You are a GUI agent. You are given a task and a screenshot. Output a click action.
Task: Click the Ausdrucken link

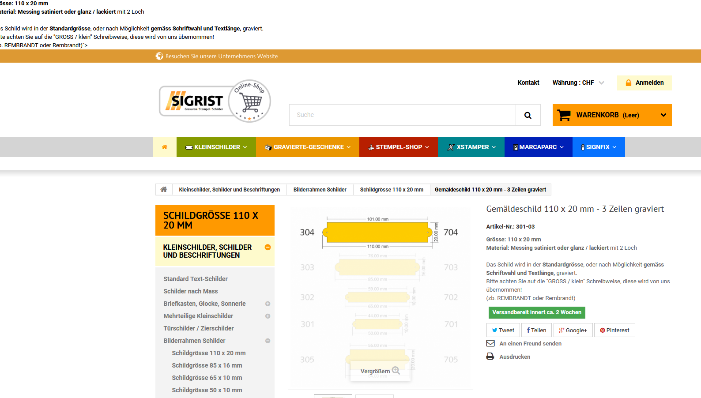coord(515,357)
